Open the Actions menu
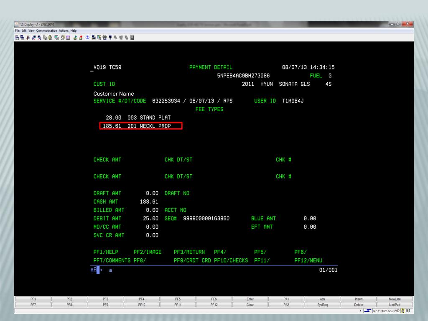Image resolution: width=428 pixels, height=321 pixels. (64, 31)
